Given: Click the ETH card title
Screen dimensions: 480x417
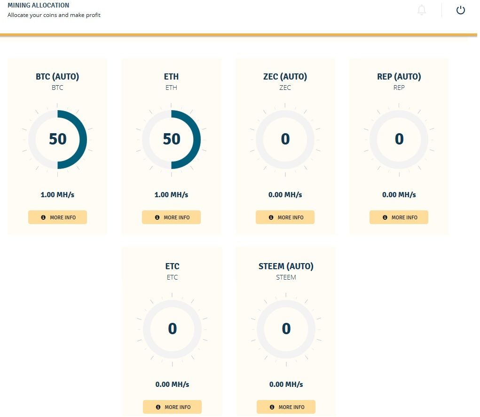Looking at the screenshot, I should pyautogui.click(x=172, y=77).
